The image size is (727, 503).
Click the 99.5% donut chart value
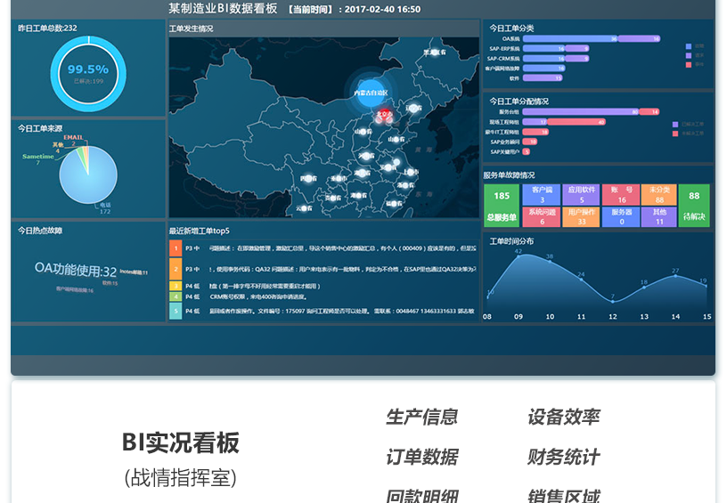pyautogui.click(x=88, y=69)
